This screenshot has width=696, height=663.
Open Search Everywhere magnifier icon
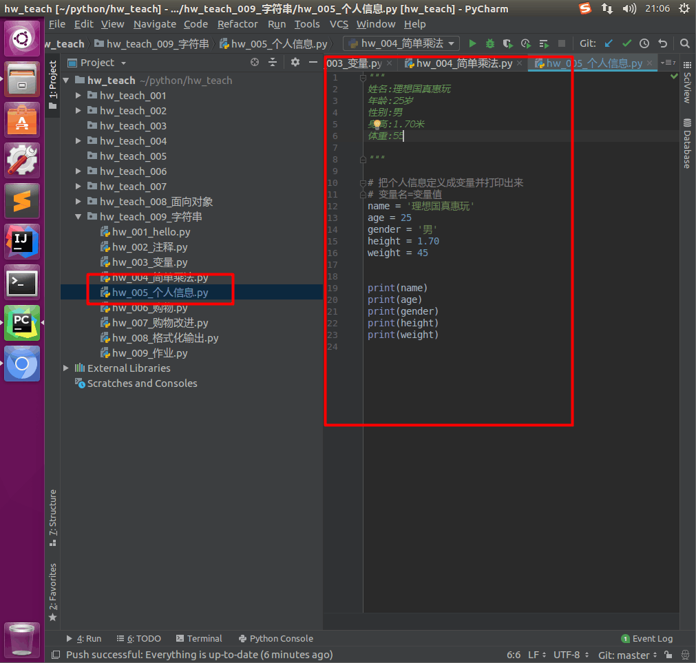pos(685,43)
